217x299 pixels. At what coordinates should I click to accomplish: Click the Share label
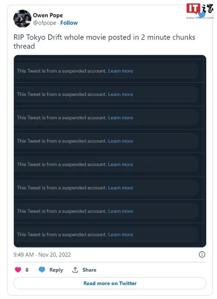89,270
